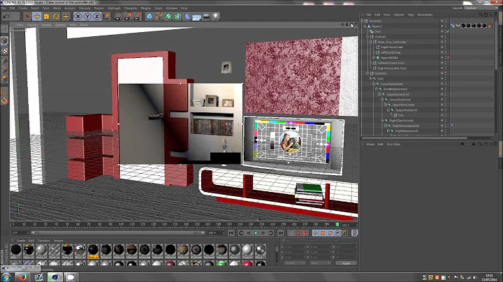Select the highlighted orange-labeled material
Screen dimensions: 503x282
click(x=93, y=251)
